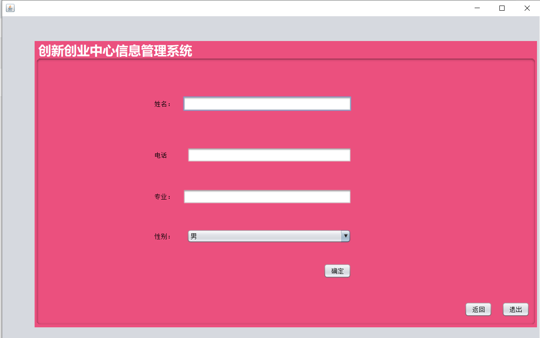Click the Java coffee cup window icon

10,8
